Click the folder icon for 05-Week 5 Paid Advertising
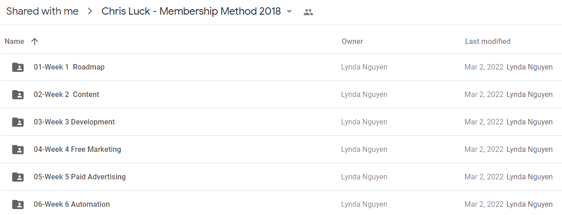This screenshot has height=215, width=562. coord(18,177)
